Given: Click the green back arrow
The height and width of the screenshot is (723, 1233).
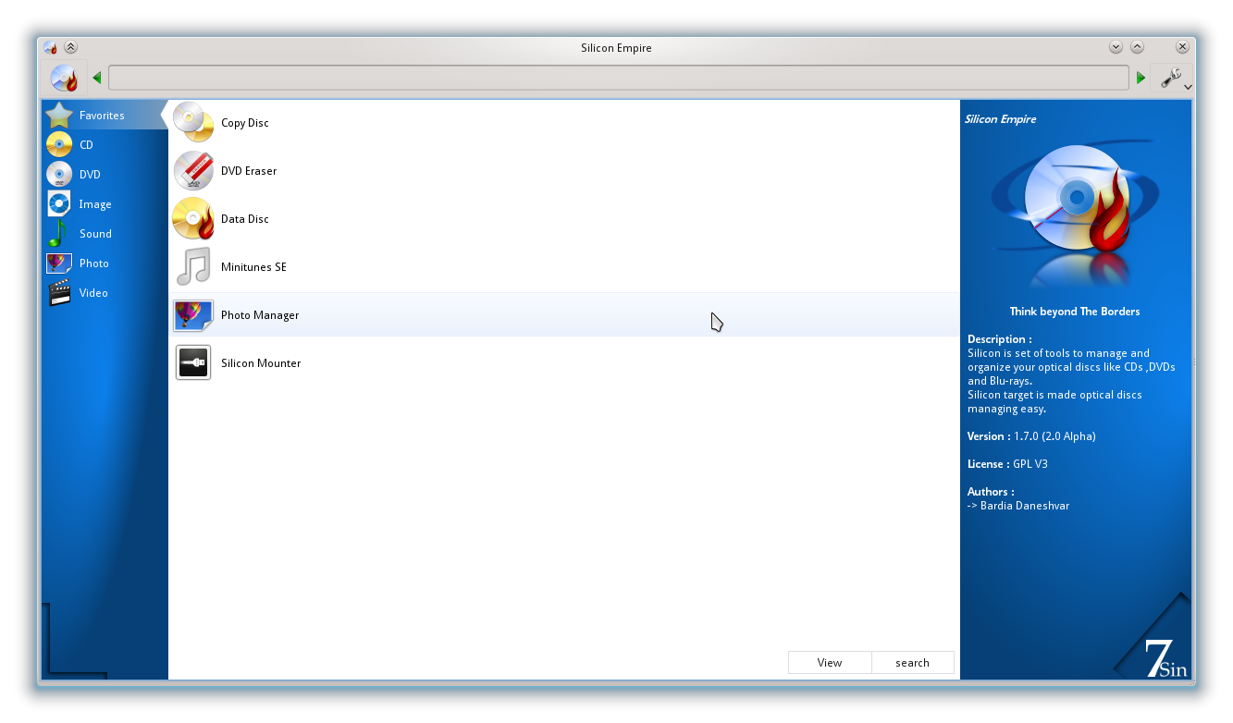Looking at the screenshot, I should pyautogui.click(x=96, y=79).
